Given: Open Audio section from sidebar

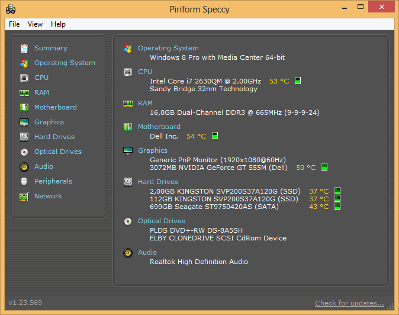Looking at the screenshot, I should pos(44,166).
